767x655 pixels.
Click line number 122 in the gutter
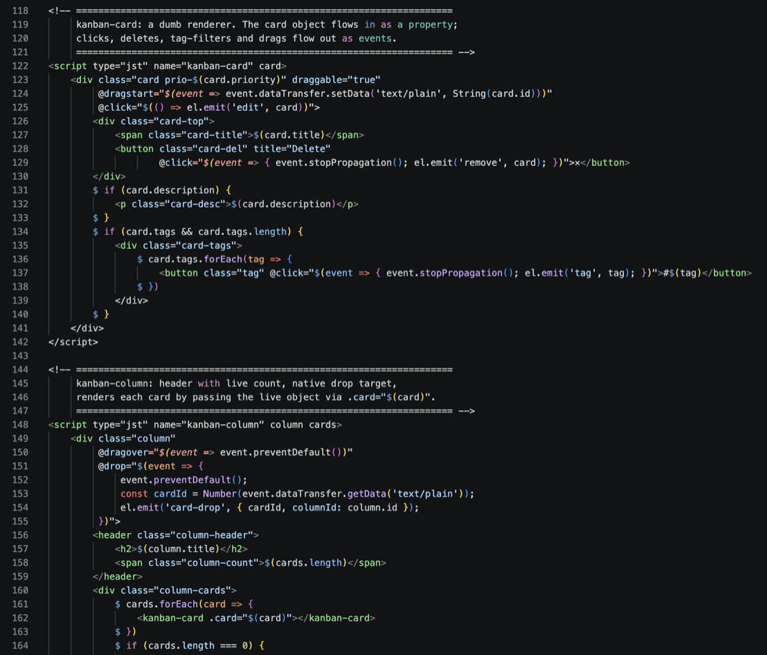point(20,66)
